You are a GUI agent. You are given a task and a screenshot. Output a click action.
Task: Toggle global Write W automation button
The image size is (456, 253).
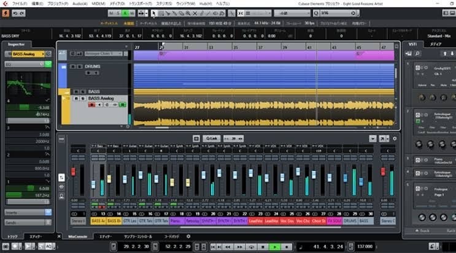[132, 13]
